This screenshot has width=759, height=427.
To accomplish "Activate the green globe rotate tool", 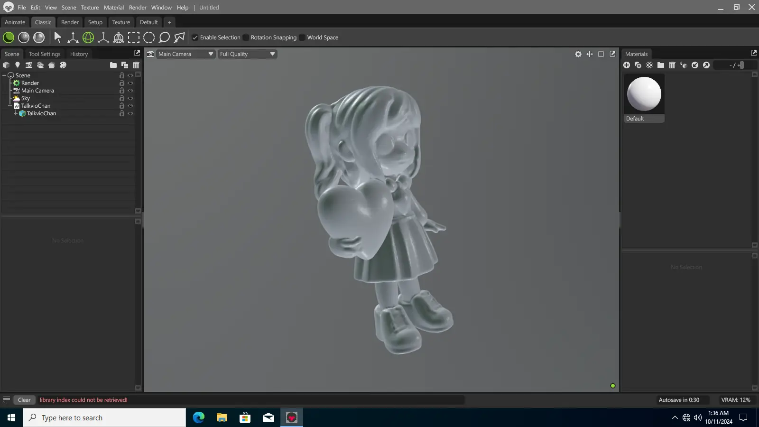I will tap(88, 37).
